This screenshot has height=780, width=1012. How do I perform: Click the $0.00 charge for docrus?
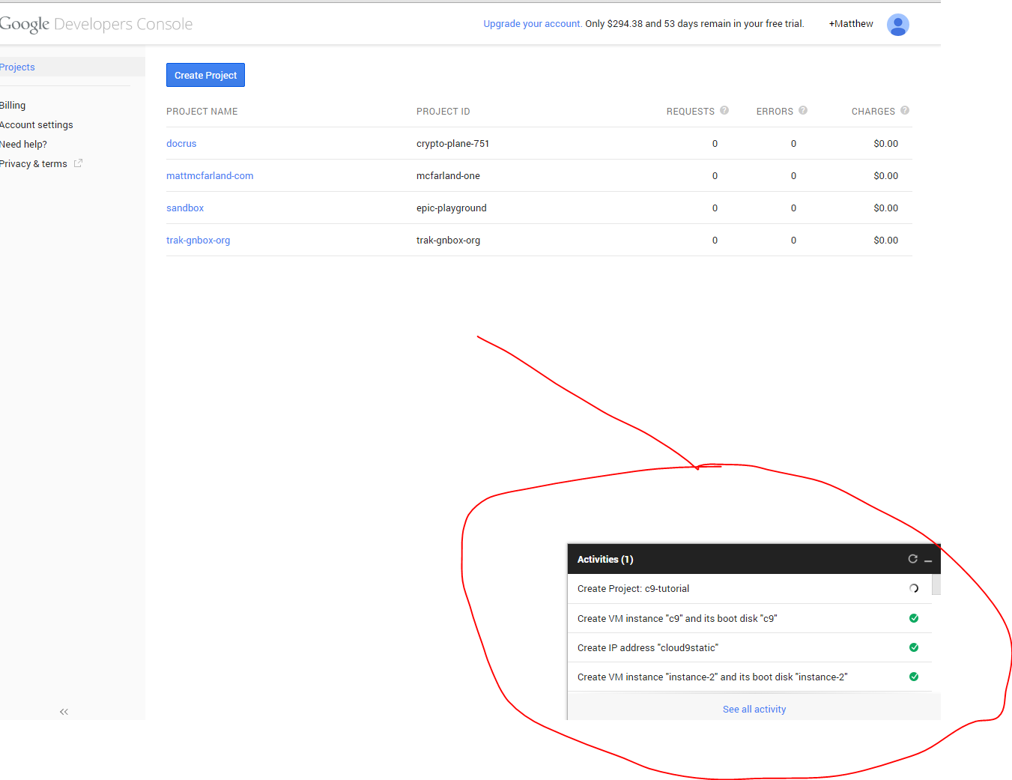click(885, 143)
